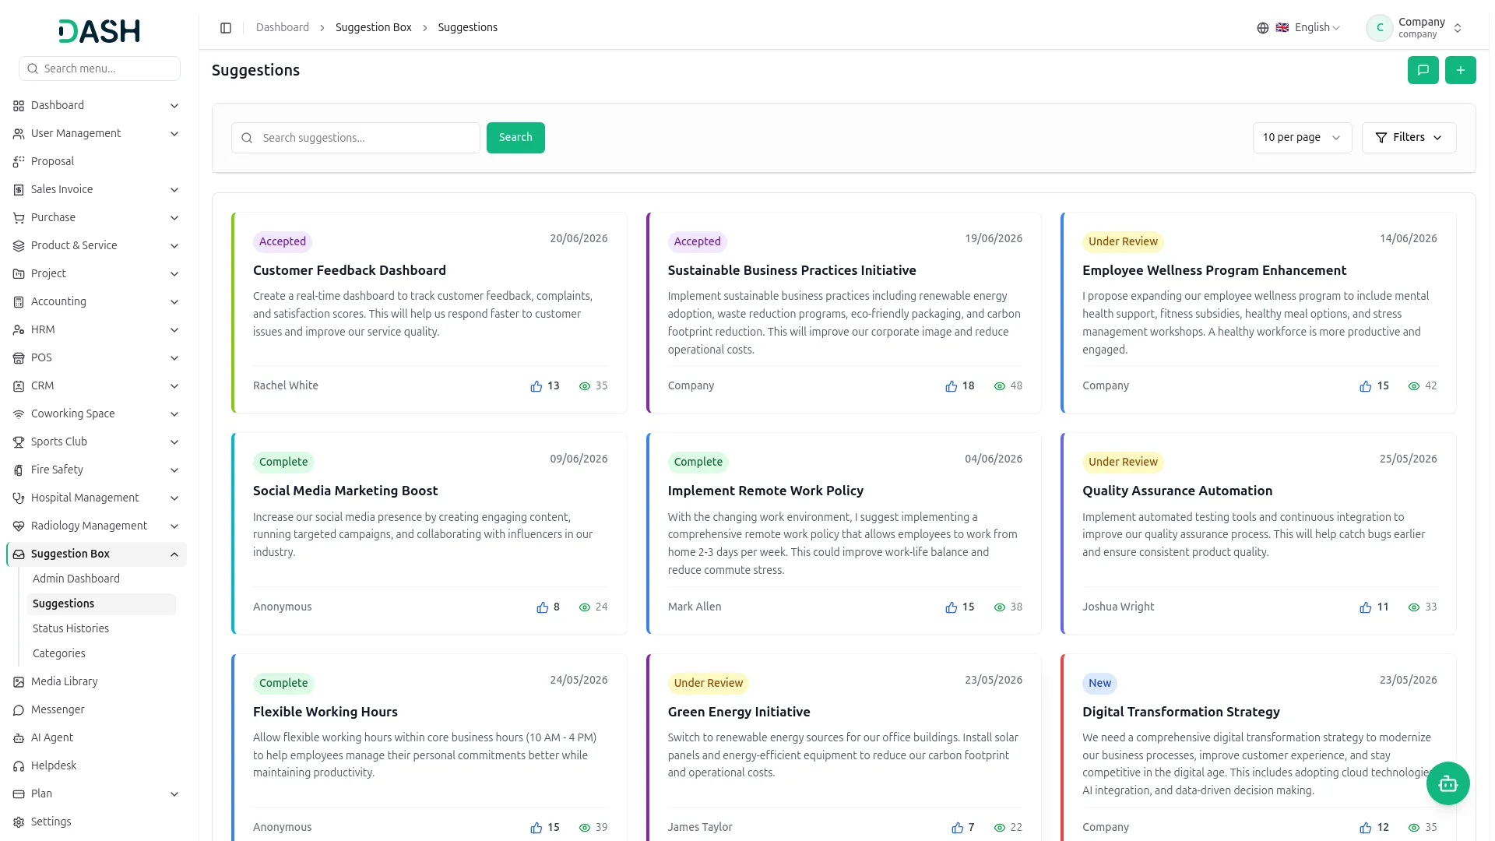Click the Helpdesk headset icon
This screenshot has width=1495, height=841.
19,766
